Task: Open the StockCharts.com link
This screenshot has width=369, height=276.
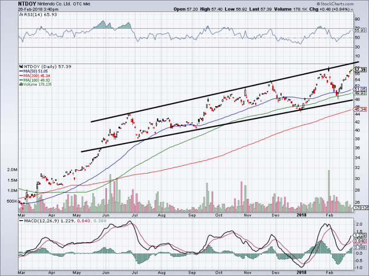Action: tap(340, 3)
